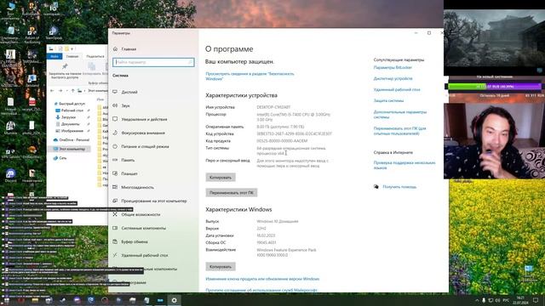Open Explorer recent locations dropdown arrow
545x306 pixels.
tap(66, 91)
